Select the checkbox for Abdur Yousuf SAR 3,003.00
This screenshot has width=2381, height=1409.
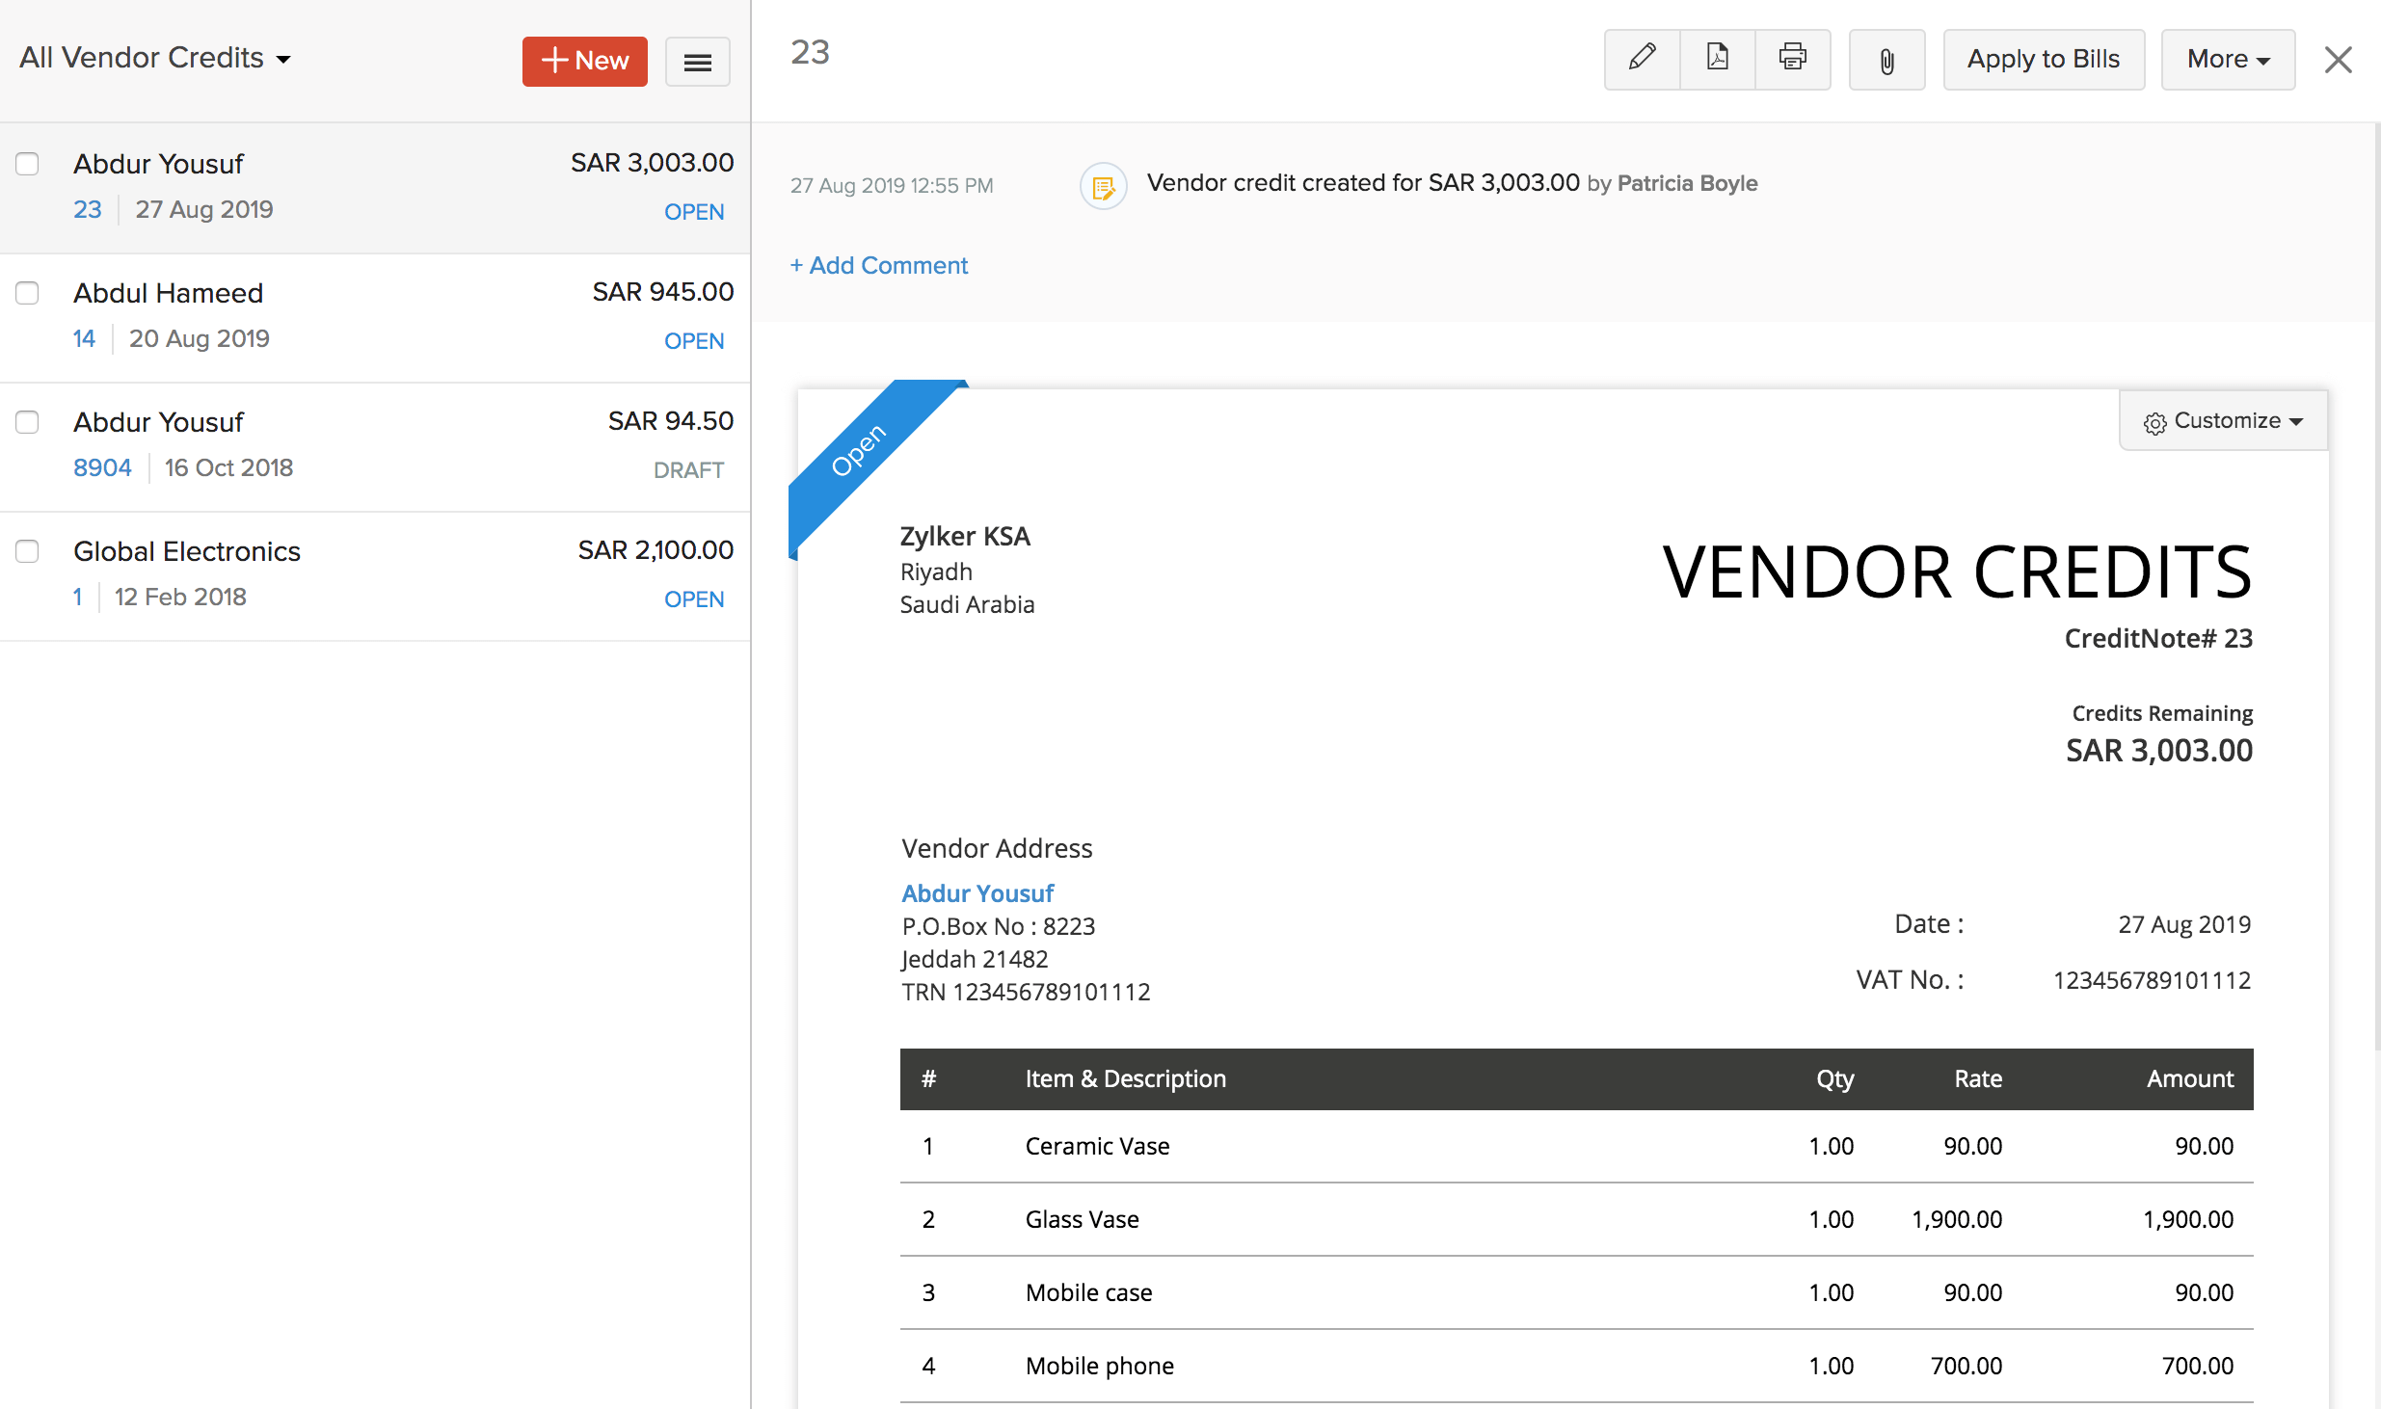point(27,164)
